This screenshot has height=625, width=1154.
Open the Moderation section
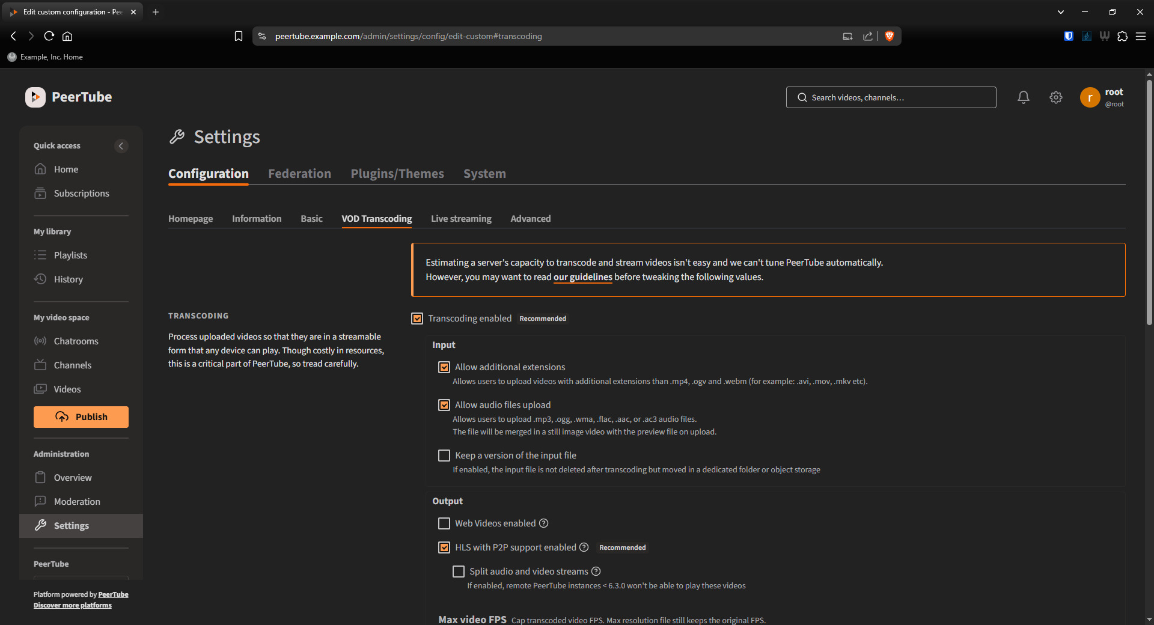[77, 501]
